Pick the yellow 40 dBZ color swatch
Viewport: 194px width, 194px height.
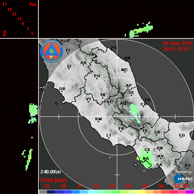tap(141, 192)
